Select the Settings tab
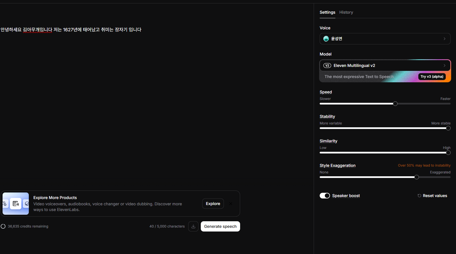This screenshot has width=456, height=254. 327,12
